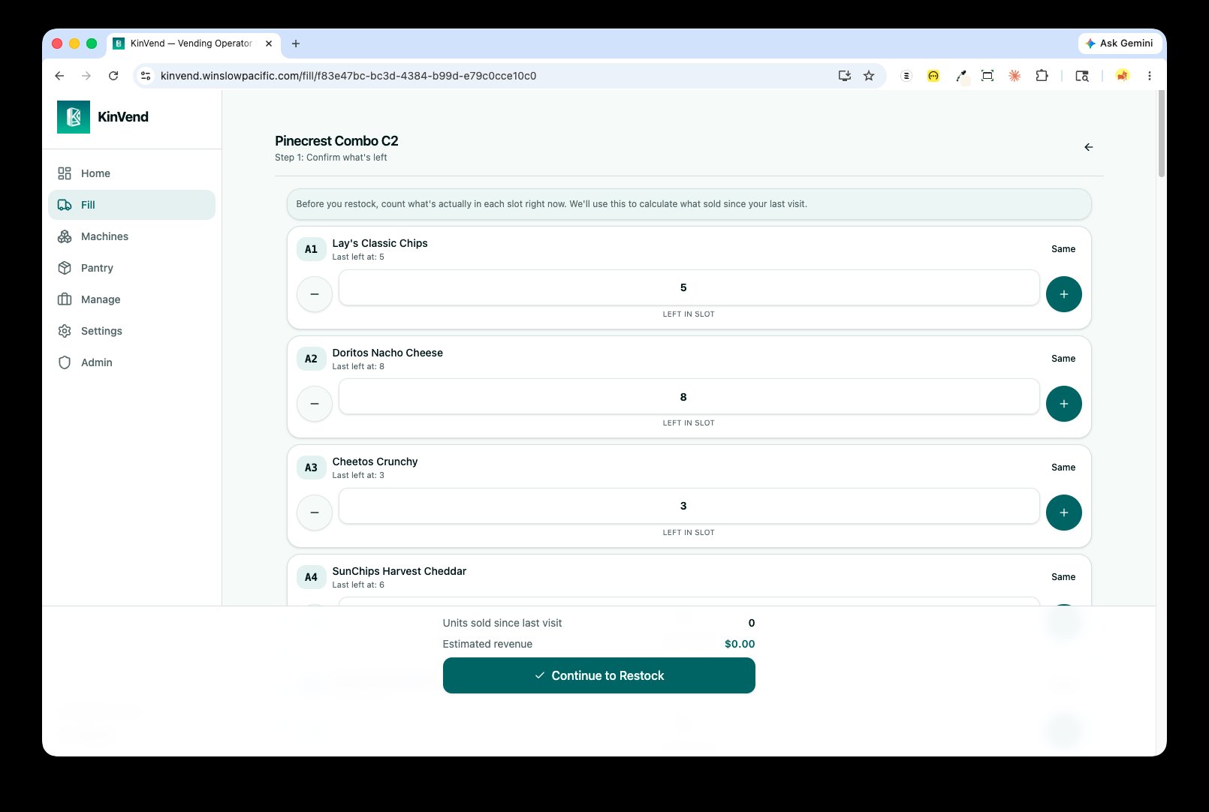Click Ask Gemini button
Screen dimensions: 1209x812
[1120, 44]
